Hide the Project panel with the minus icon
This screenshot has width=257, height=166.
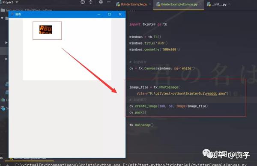point(109,2)
